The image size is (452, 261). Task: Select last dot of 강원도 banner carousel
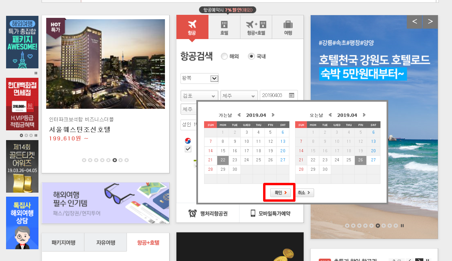pos(396,226)
